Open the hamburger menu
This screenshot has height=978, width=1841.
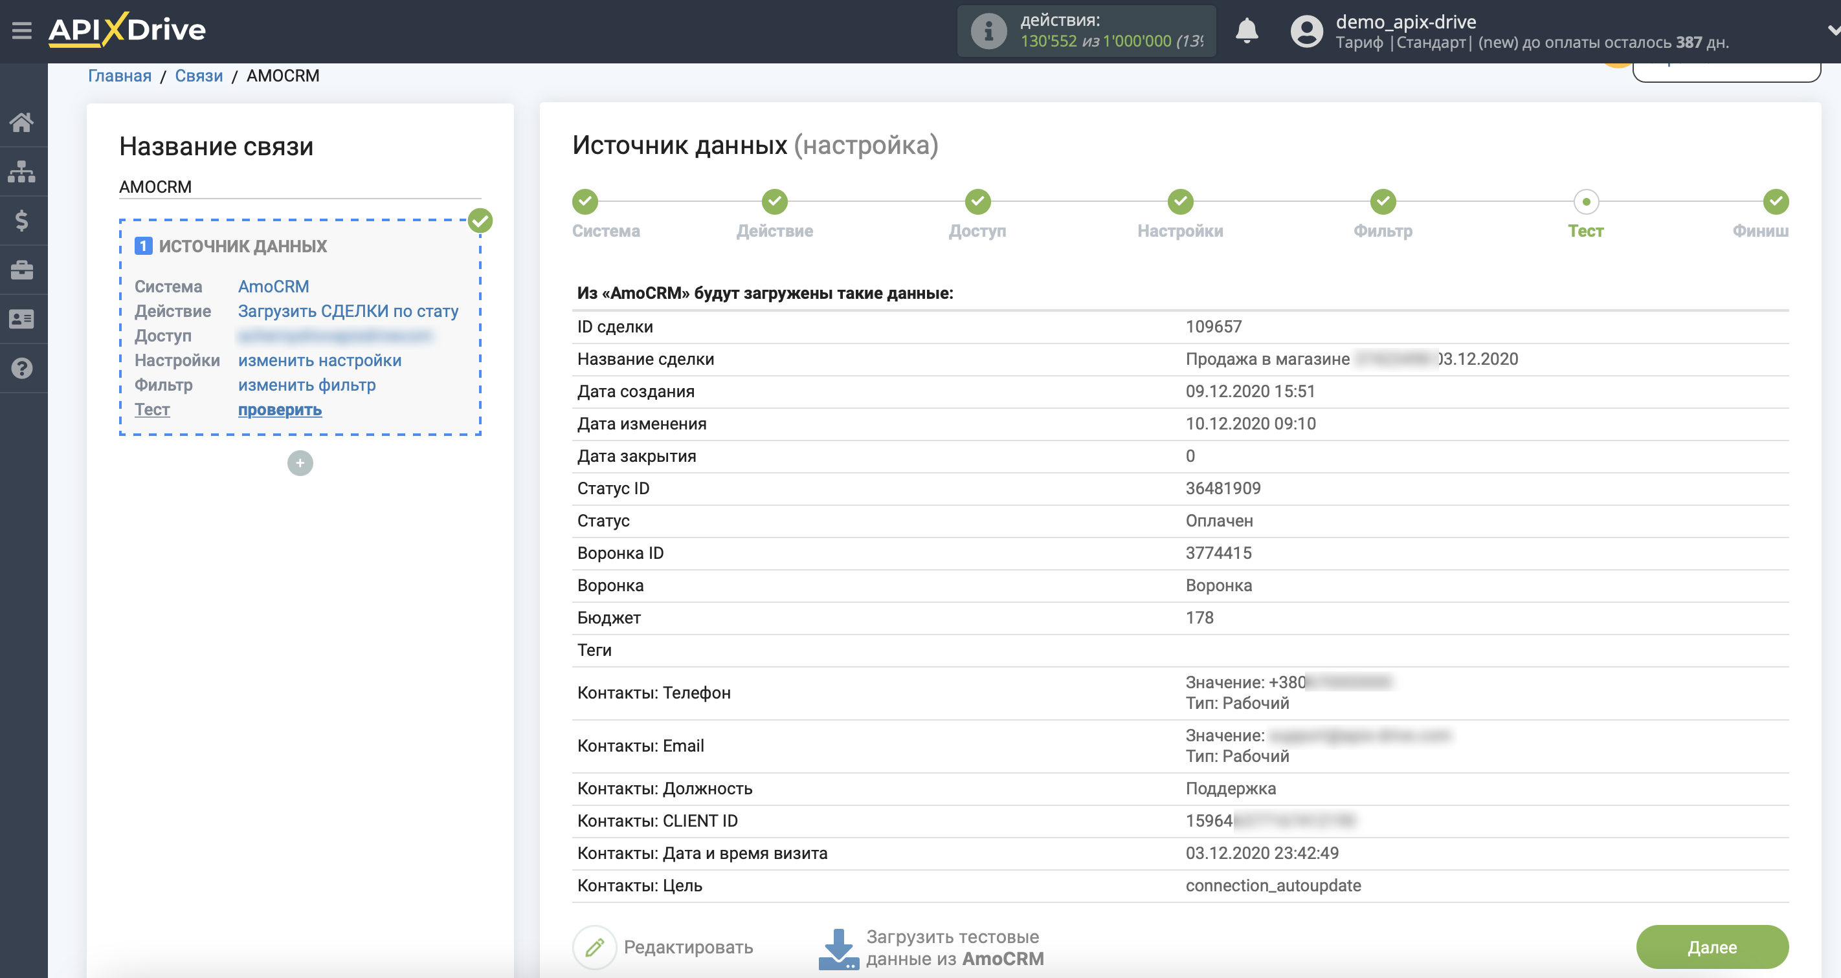point(22,30)
